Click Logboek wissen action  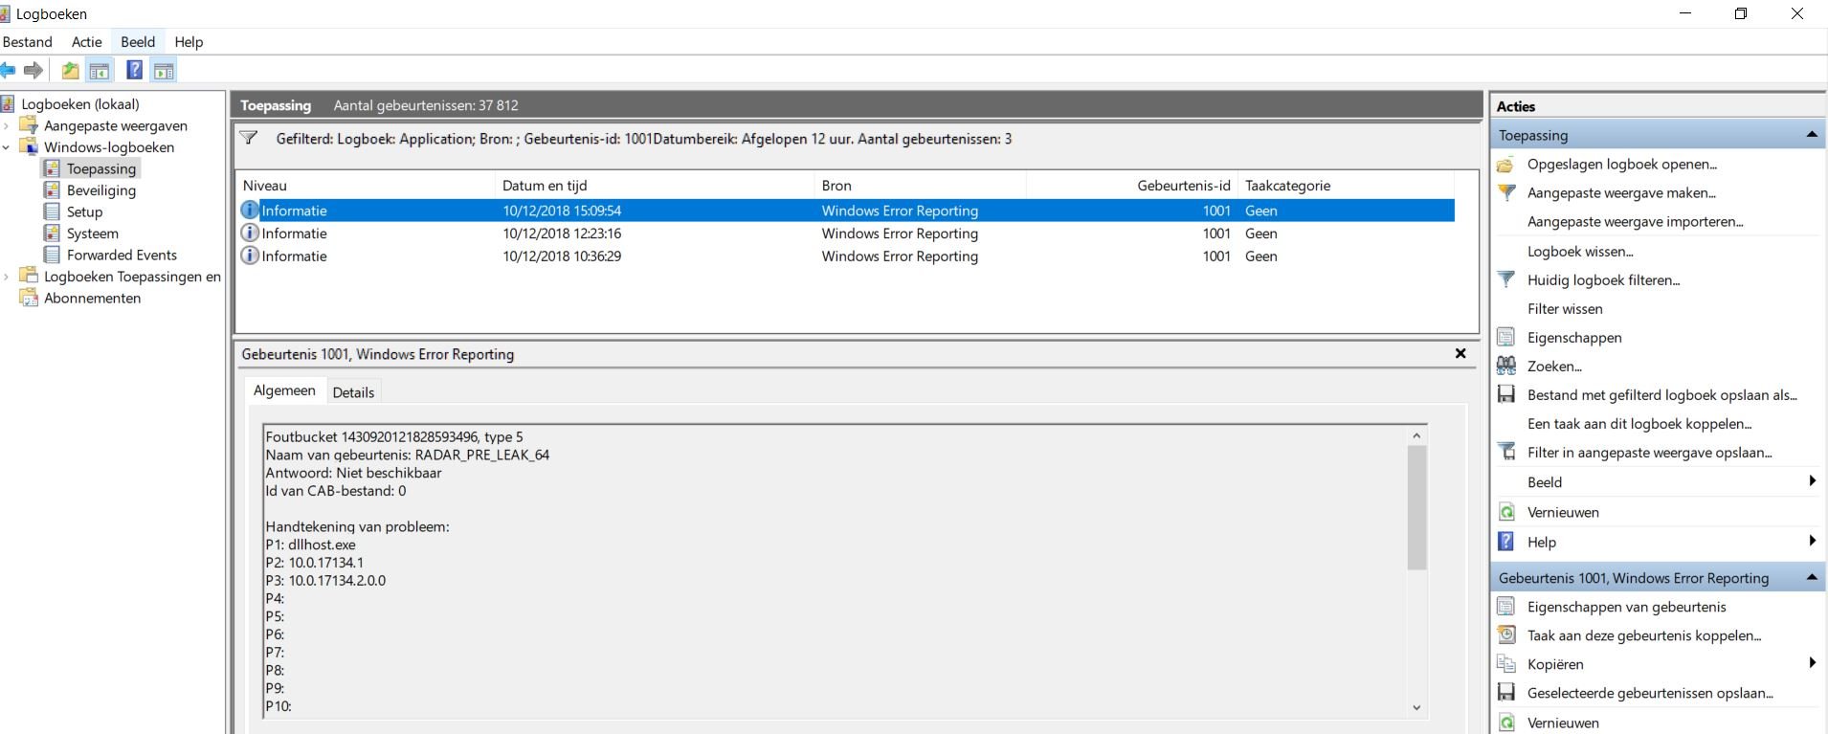tap(1580, 252)
